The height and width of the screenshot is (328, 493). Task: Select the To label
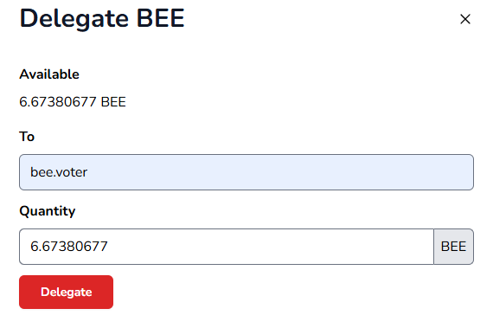pyautogui.click(x=27, y=137)
